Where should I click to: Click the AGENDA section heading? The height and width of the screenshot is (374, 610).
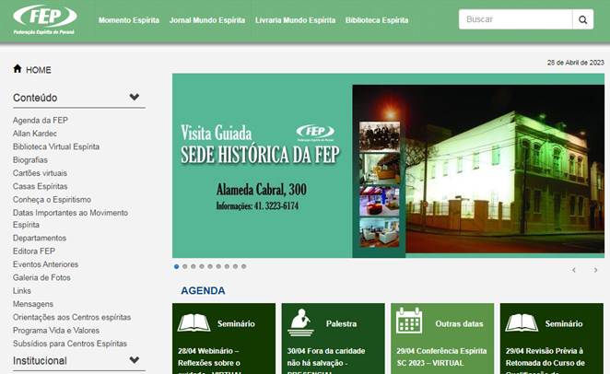[203, 291]
